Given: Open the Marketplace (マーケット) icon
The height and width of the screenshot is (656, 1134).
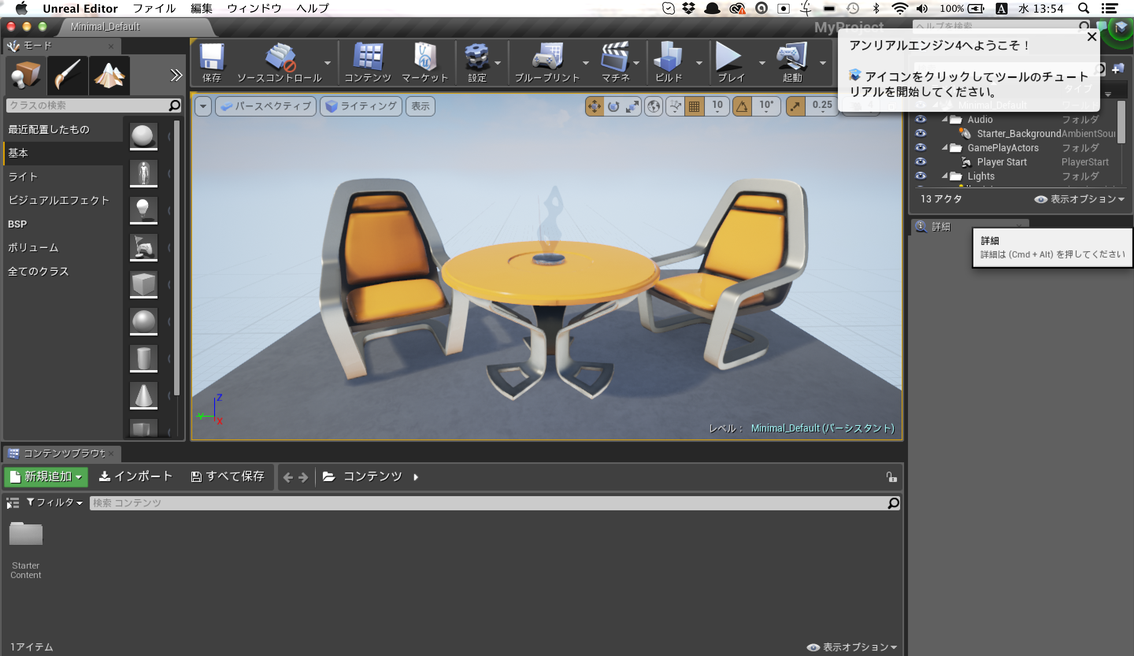Looking at the screenshot, I should pyautogui.click(x=425, y=62).
